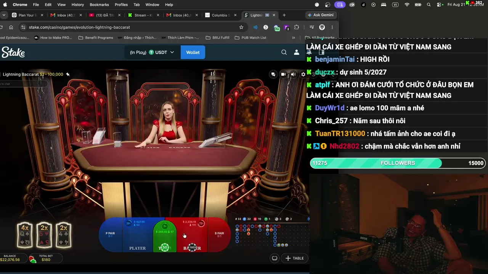488x274 pixels.
Task: Close the Lightning Baccarat tab
Action: (274, 15)
